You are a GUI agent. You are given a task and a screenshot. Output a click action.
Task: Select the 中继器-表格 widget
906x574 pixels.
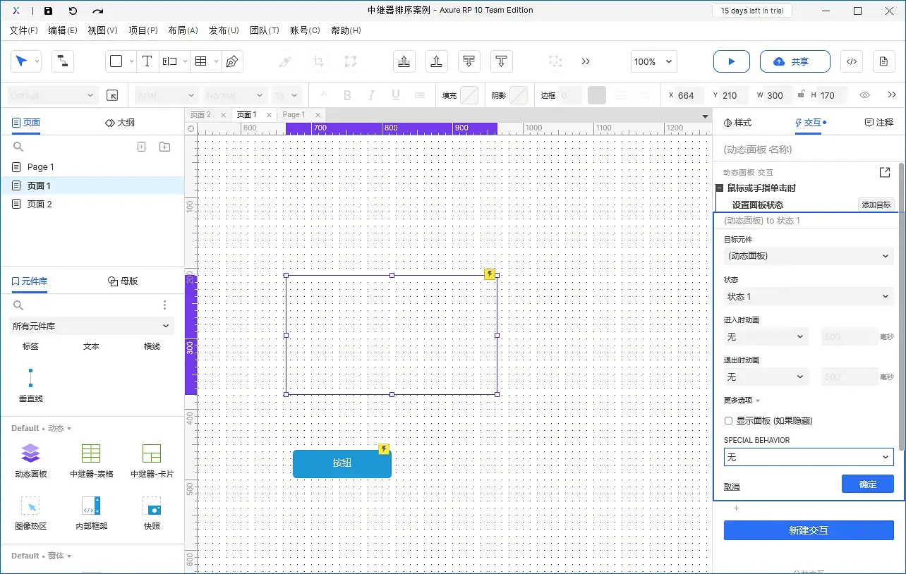click(x=91, y=460)
